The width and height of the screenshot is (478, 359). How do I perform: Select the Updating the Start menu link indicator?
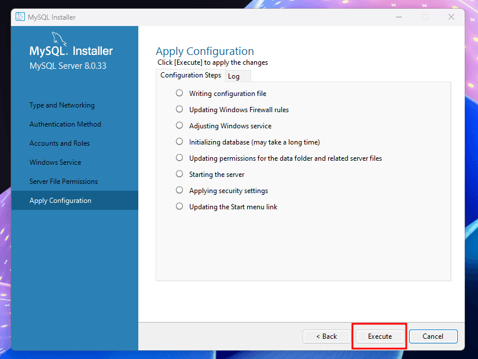point(179,206)
